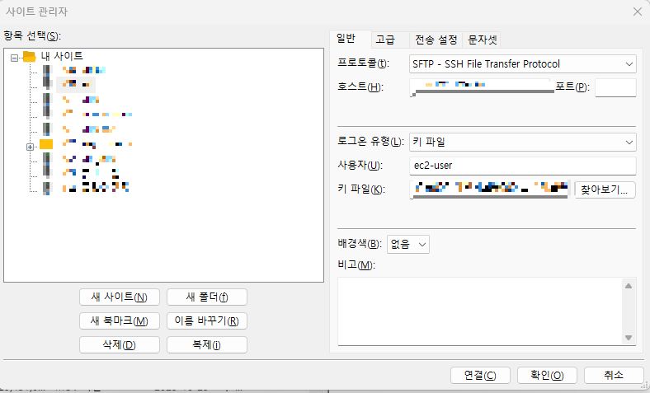Cancel with the 취소 button

pos(614,375)
